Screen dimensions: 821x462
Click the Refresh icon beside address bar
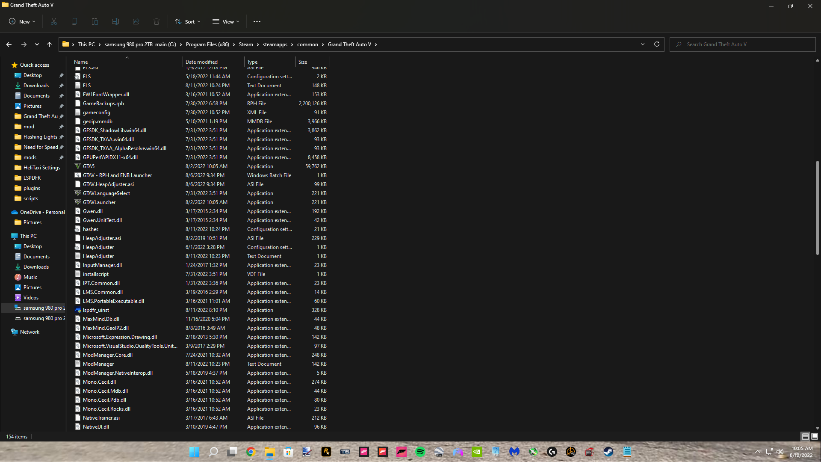tap(657, 44)
